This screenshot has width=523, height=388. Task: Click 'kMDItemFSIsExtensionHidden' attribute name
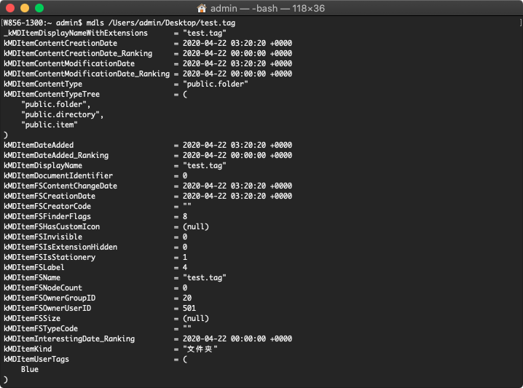tap(60, 247)
